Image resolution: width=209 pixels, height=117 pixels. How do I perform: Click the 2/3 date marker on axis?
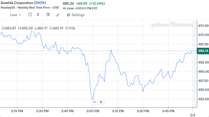[193, 115]
